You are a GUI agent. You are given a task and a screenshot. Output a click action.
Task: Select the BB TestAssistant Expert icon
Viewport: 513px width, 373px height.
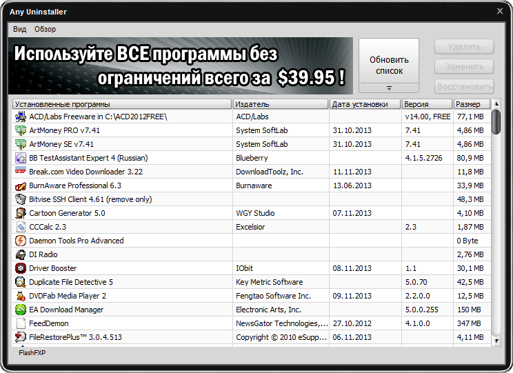point(21,158)
